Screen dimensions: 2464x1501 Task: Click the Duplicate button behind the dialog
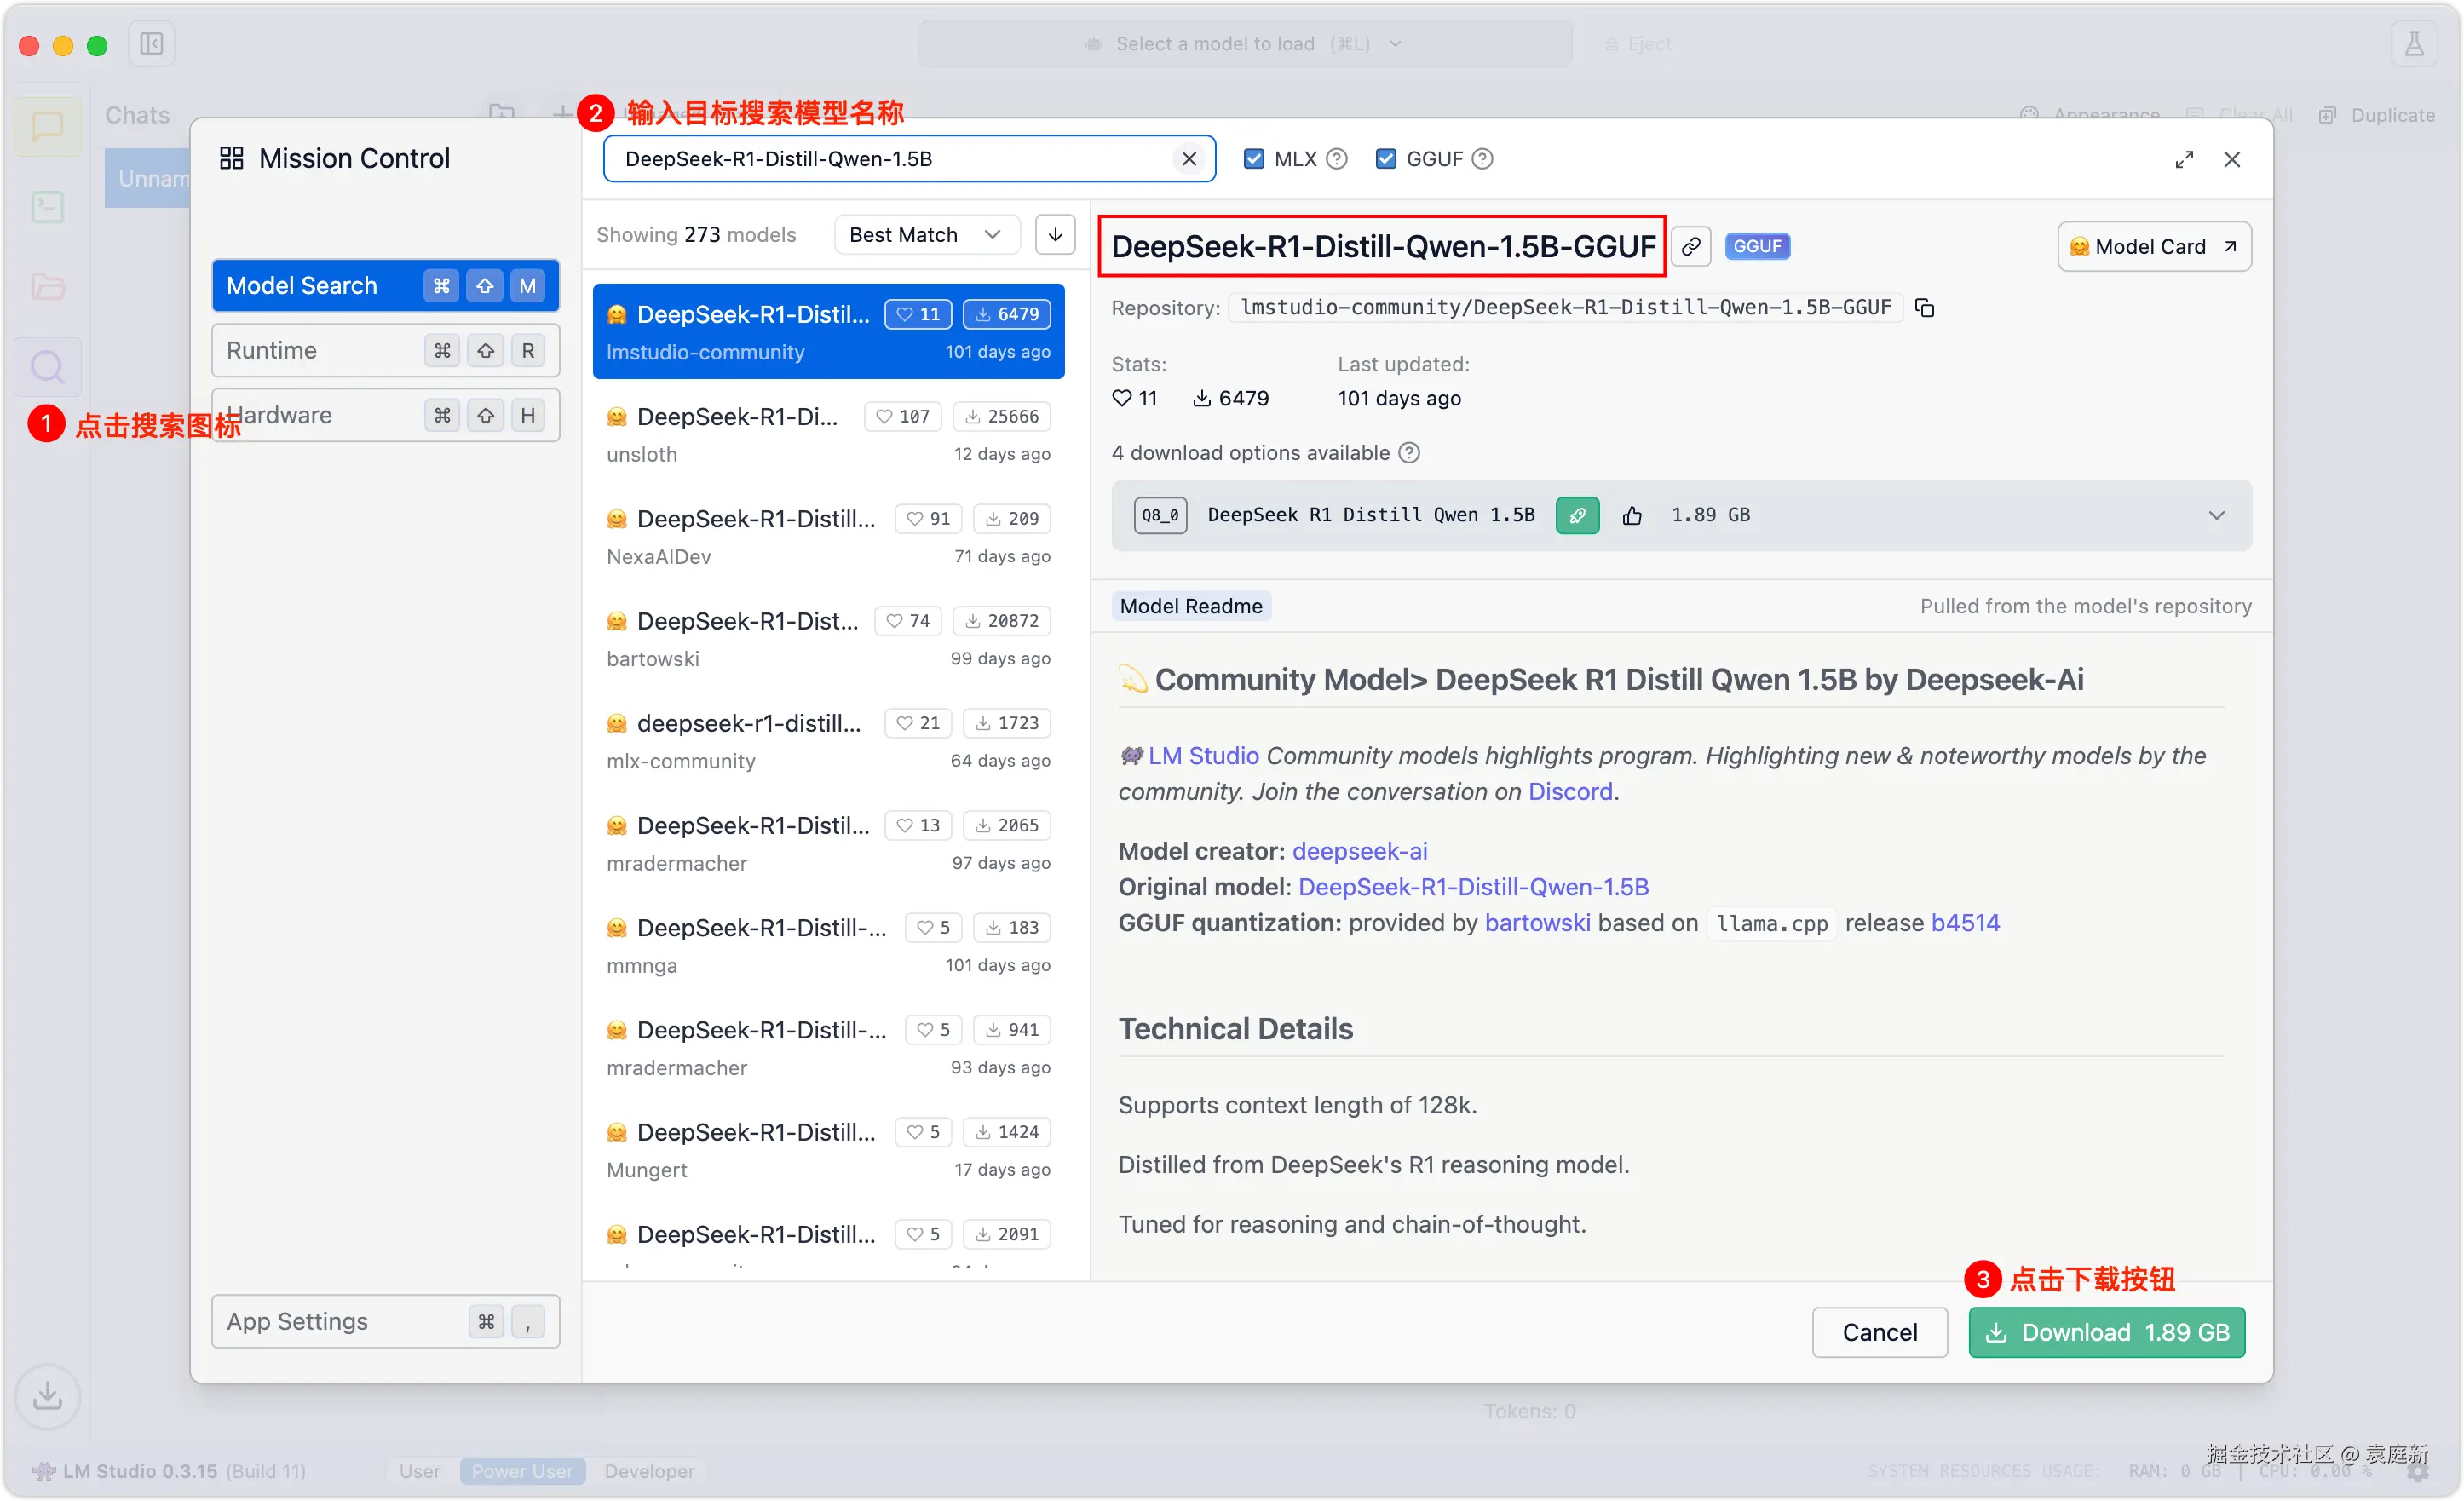coord(2376,114)
